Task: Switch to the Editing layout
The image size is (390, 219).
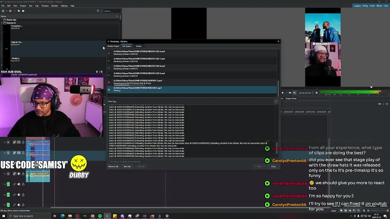Action: click(365, 6)
